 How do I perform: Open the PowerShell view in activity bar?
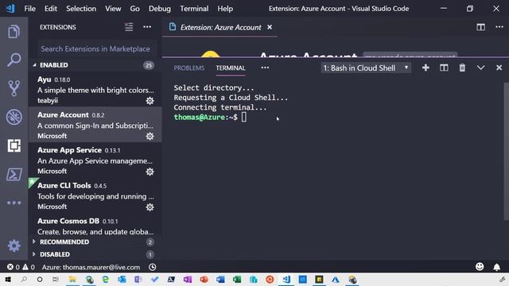coord(14,175)
